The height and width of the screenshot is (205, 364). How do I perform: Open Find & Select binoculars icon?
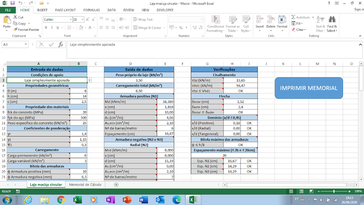tap(332, 20)
